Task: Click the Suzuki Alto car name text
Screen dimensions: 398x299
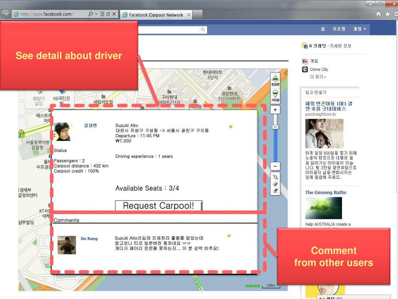Action: pos(127,125)
